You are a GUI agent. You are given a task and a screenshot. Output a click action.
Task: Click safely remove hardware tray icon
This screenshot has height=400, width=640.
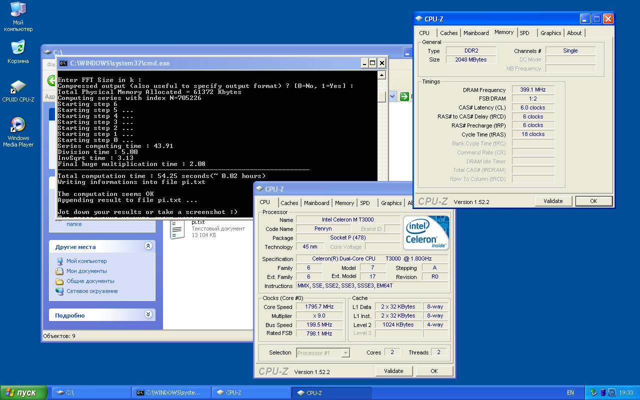click(x=593, y=392)
